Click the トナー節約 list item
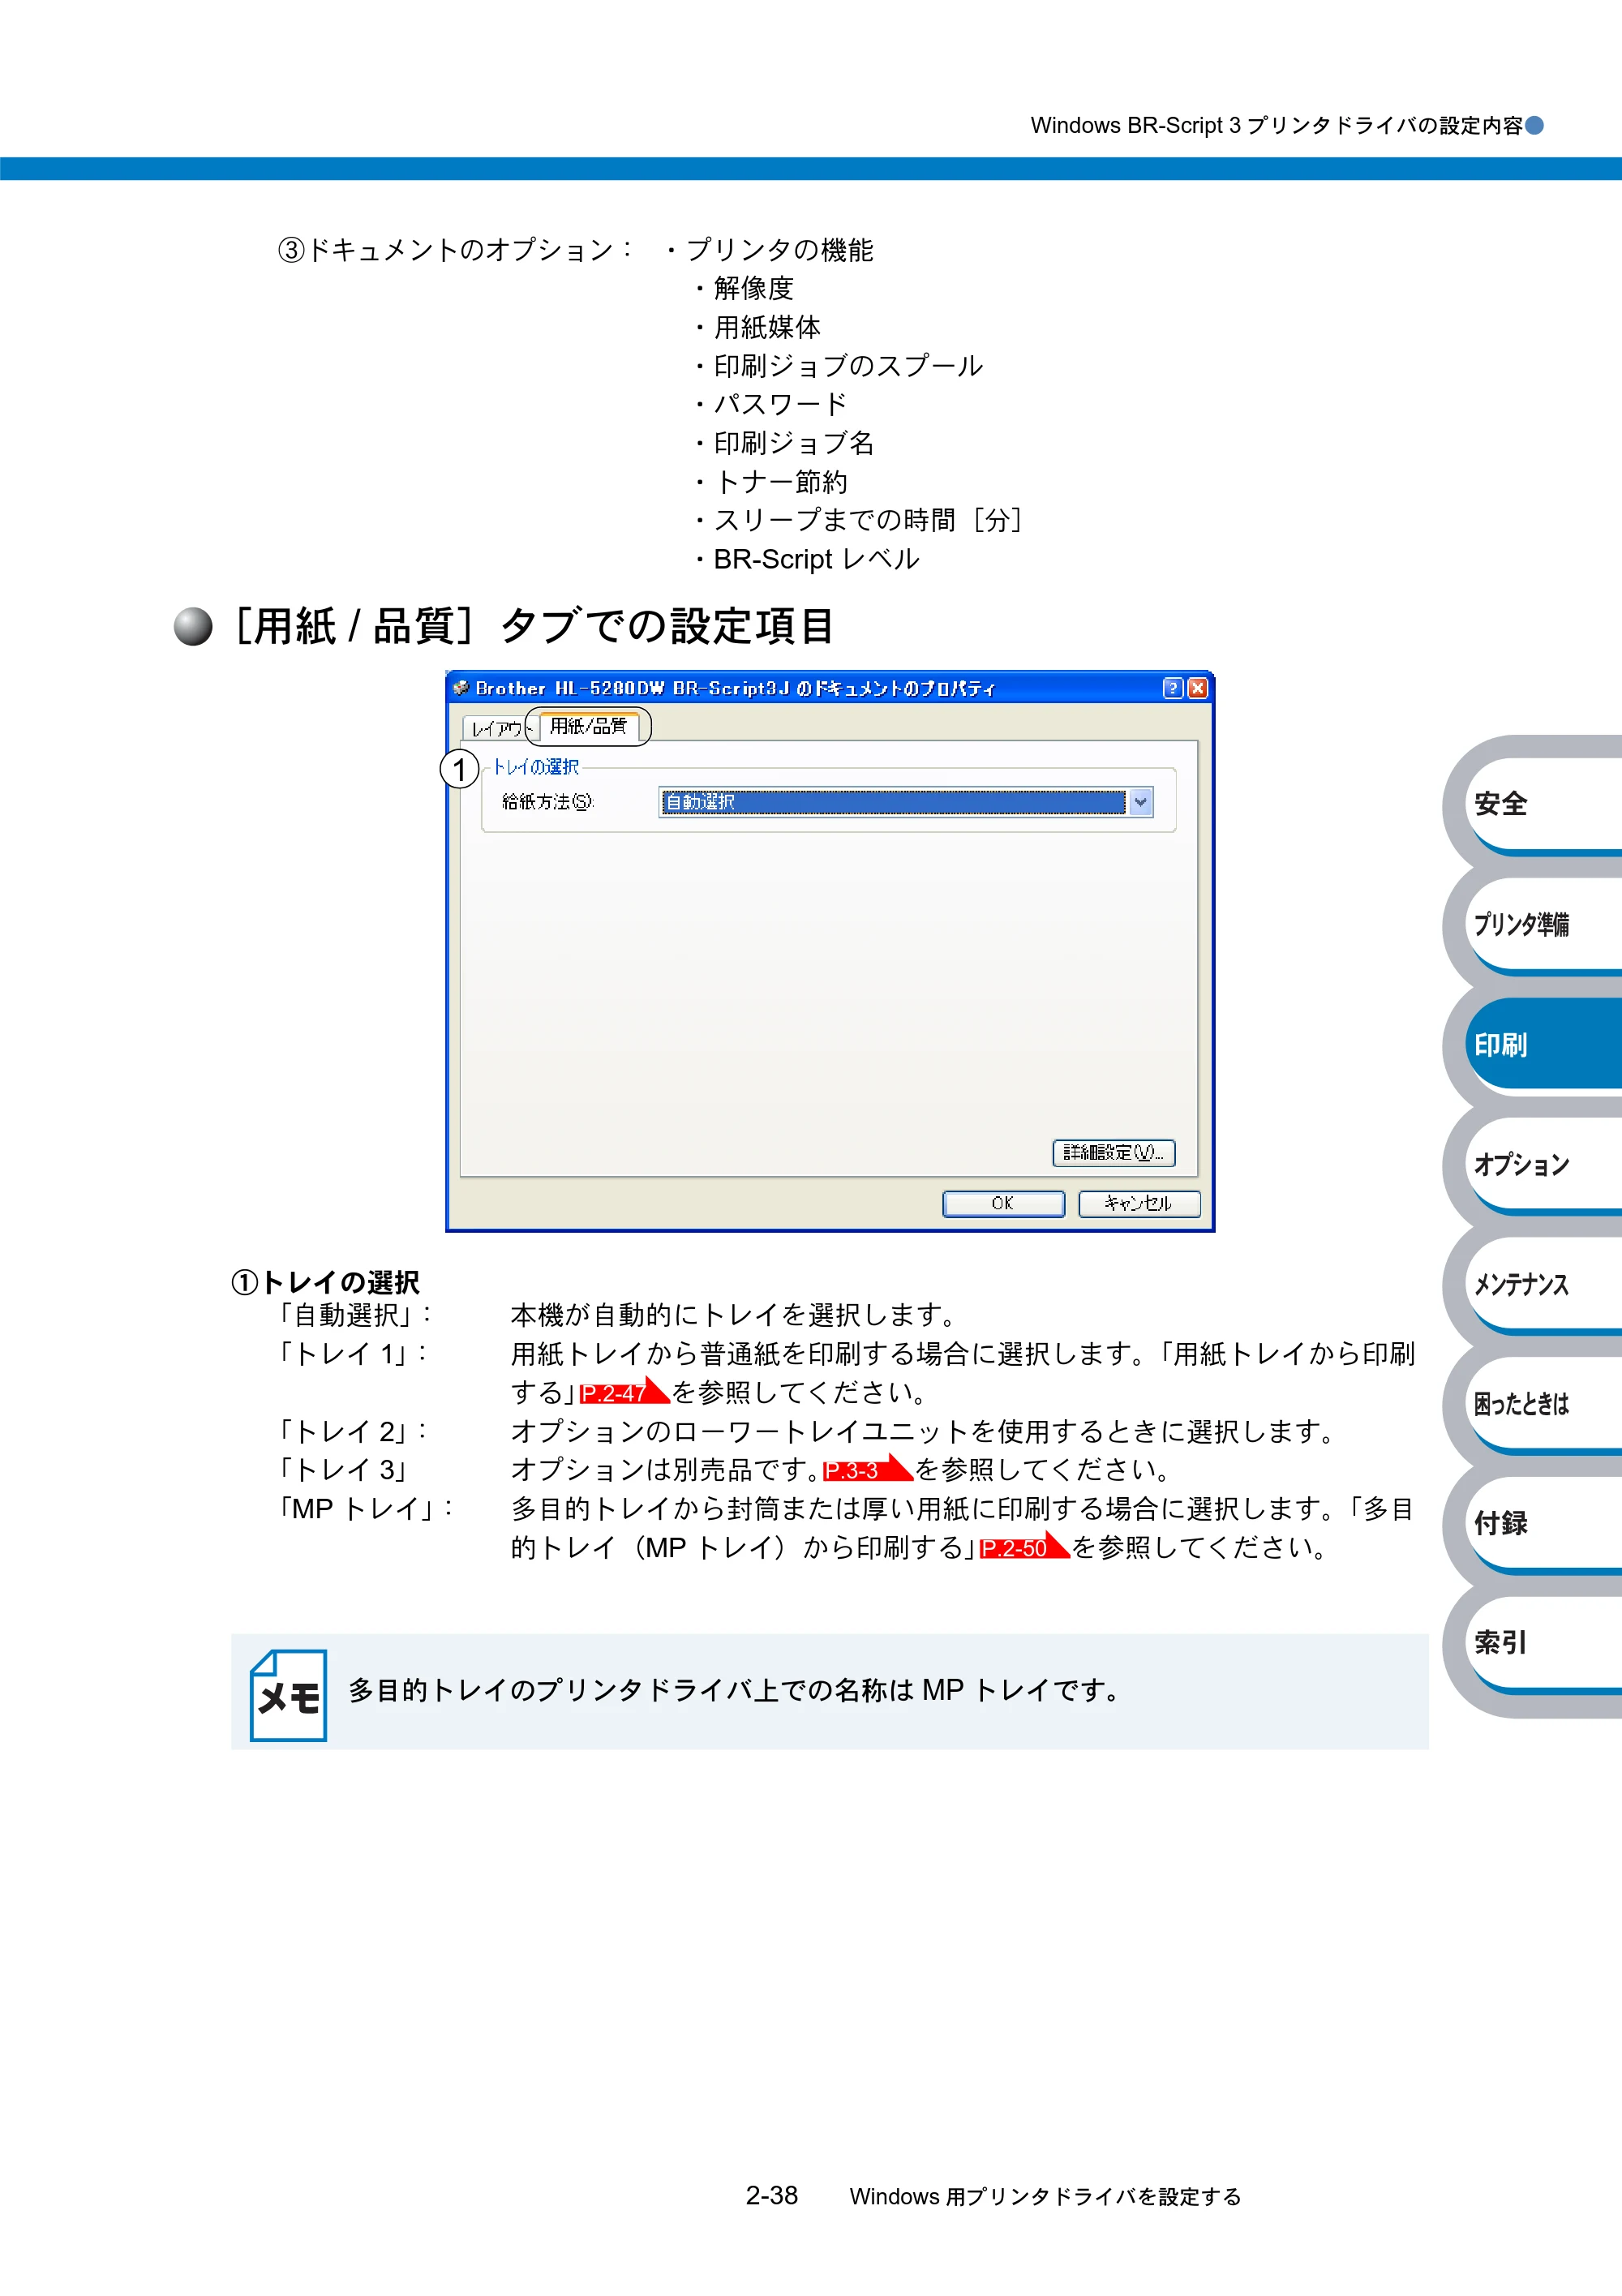Viewport: 1622px width, 2296px height. (780, 482)
